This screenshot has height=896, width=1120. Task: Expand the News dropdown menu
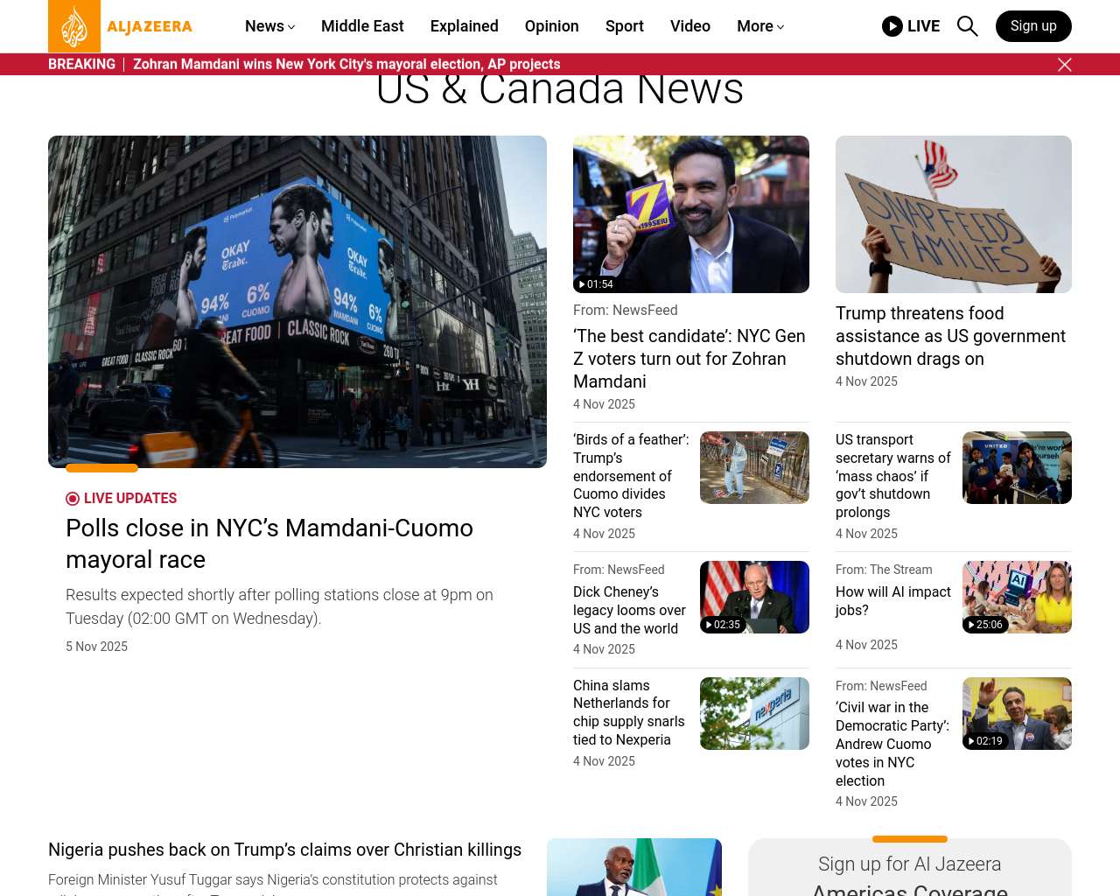tap(269, 26)
